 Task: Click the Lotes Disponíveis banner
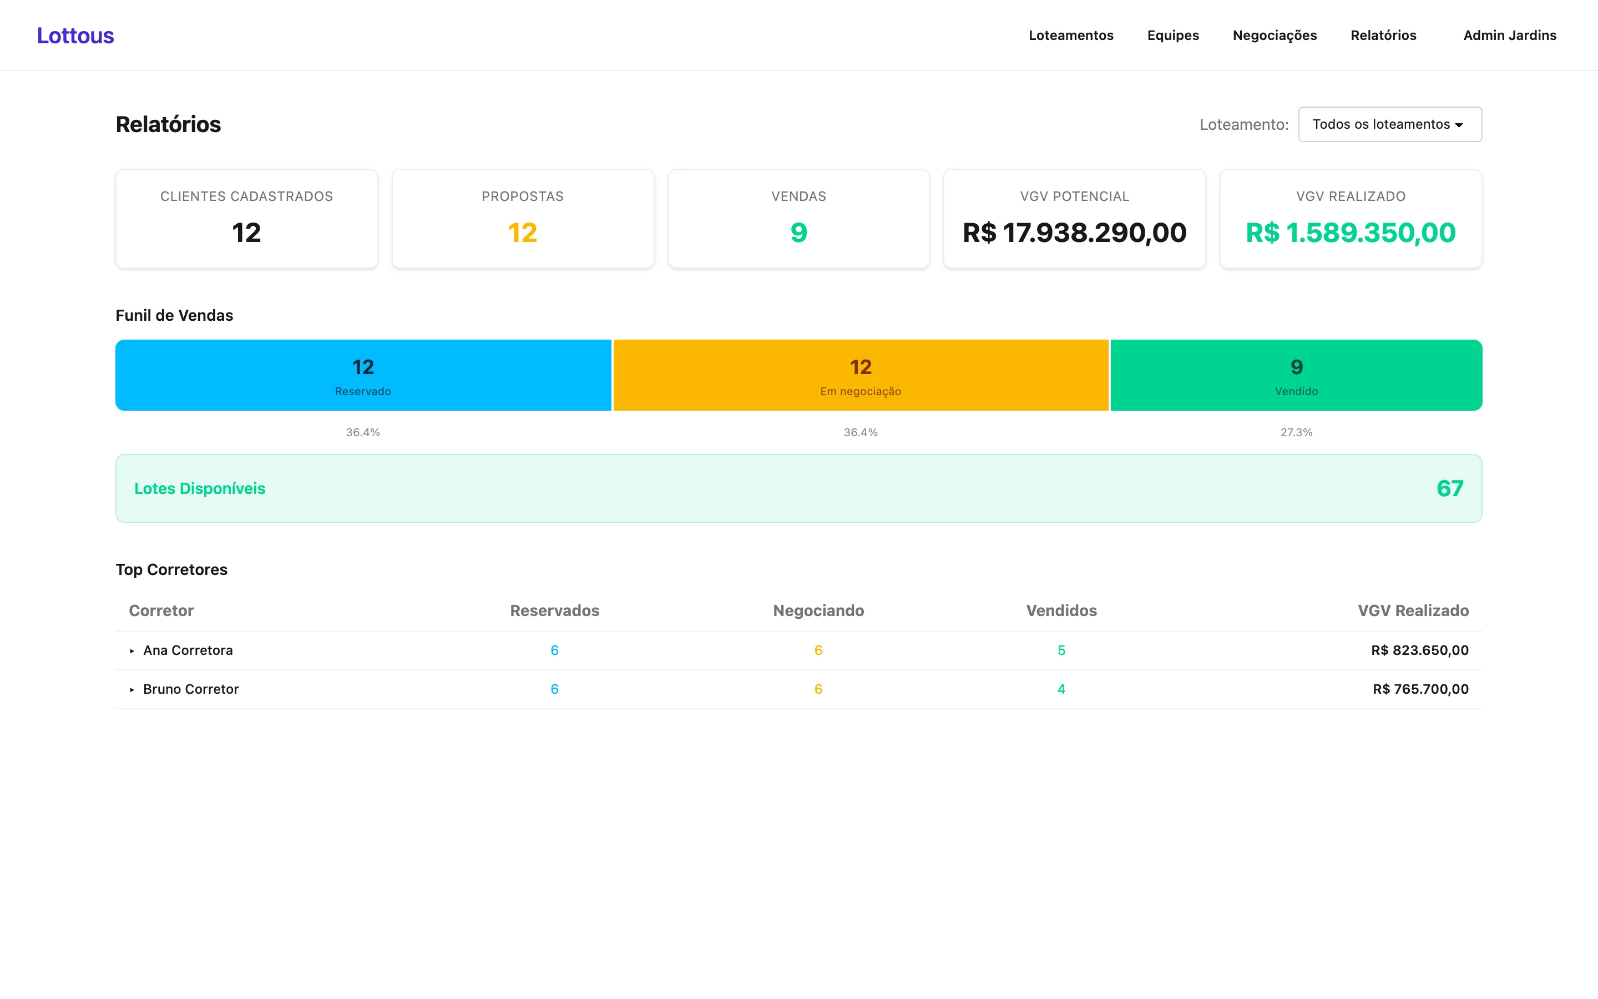click(x=799, y=488)
